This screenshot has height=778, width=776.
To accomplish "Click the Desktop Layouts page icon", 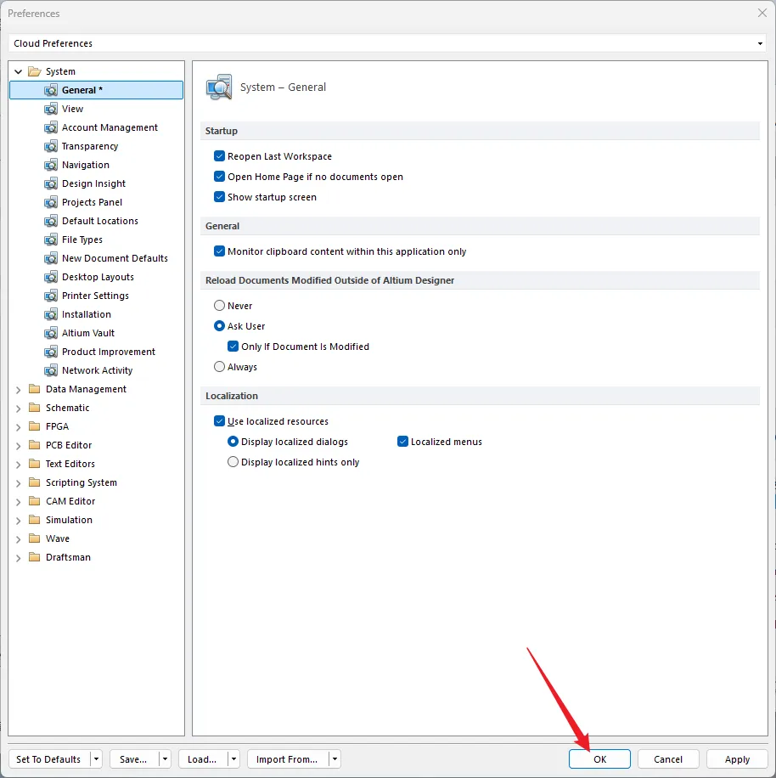I will pyautogui.click(x=51, y=277).
